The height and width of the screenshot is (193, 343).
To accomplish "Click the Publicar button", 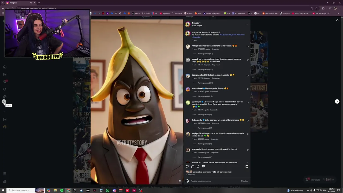I will point(245,181).
